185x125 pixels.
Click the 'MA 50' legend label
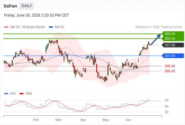click(x=60, y=27)
